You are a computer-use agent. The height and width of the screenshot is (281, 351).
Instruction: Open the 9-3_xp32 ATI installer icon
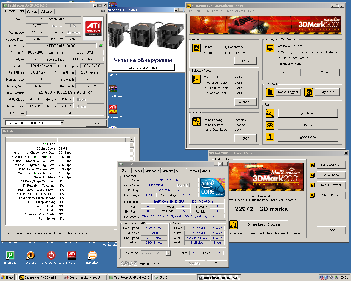[x=72, y=258]
